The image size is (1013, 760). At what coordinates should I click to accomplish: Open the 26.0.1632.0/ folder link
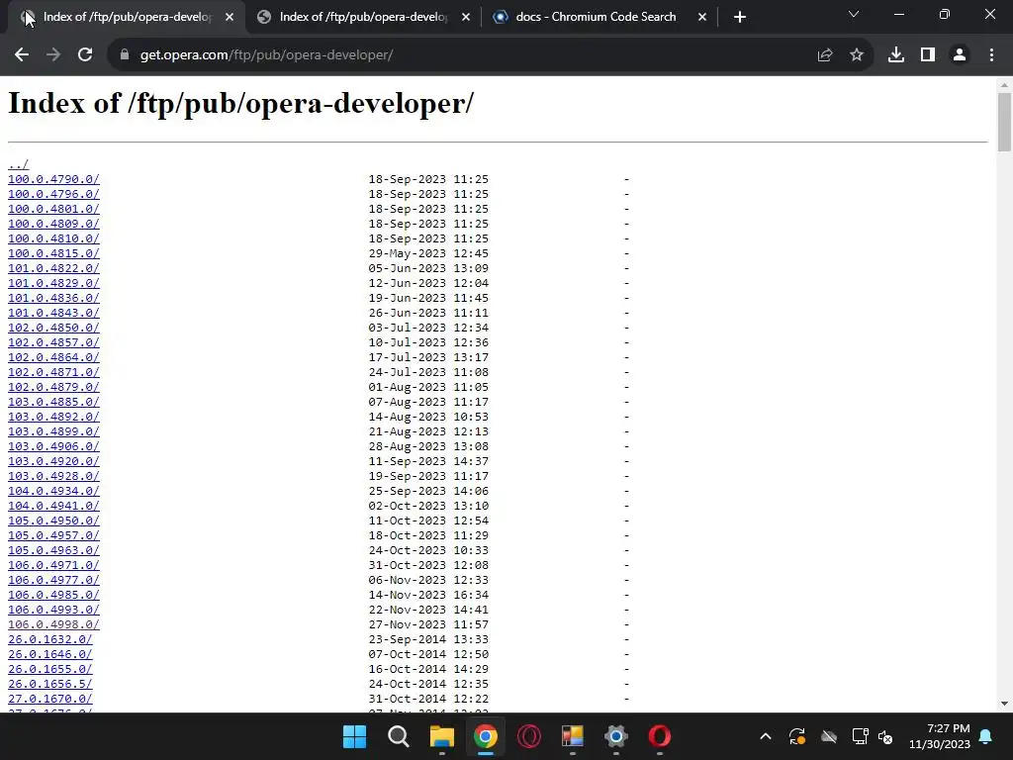click(49, 640)
